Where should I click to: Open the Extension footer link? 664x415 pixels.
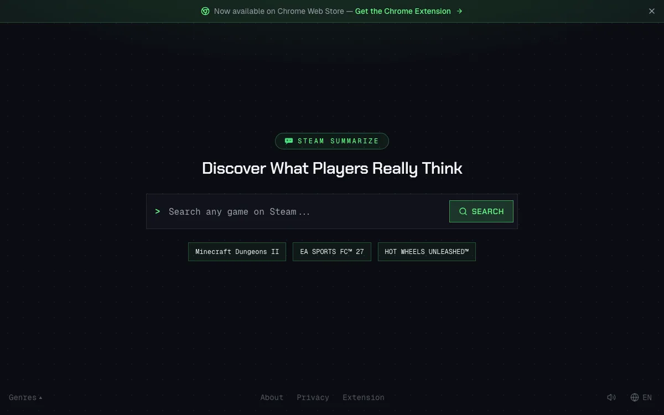(364, 397)
